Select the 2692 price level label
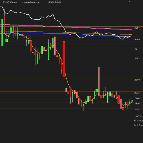143x143 pixels. point(137,58)
